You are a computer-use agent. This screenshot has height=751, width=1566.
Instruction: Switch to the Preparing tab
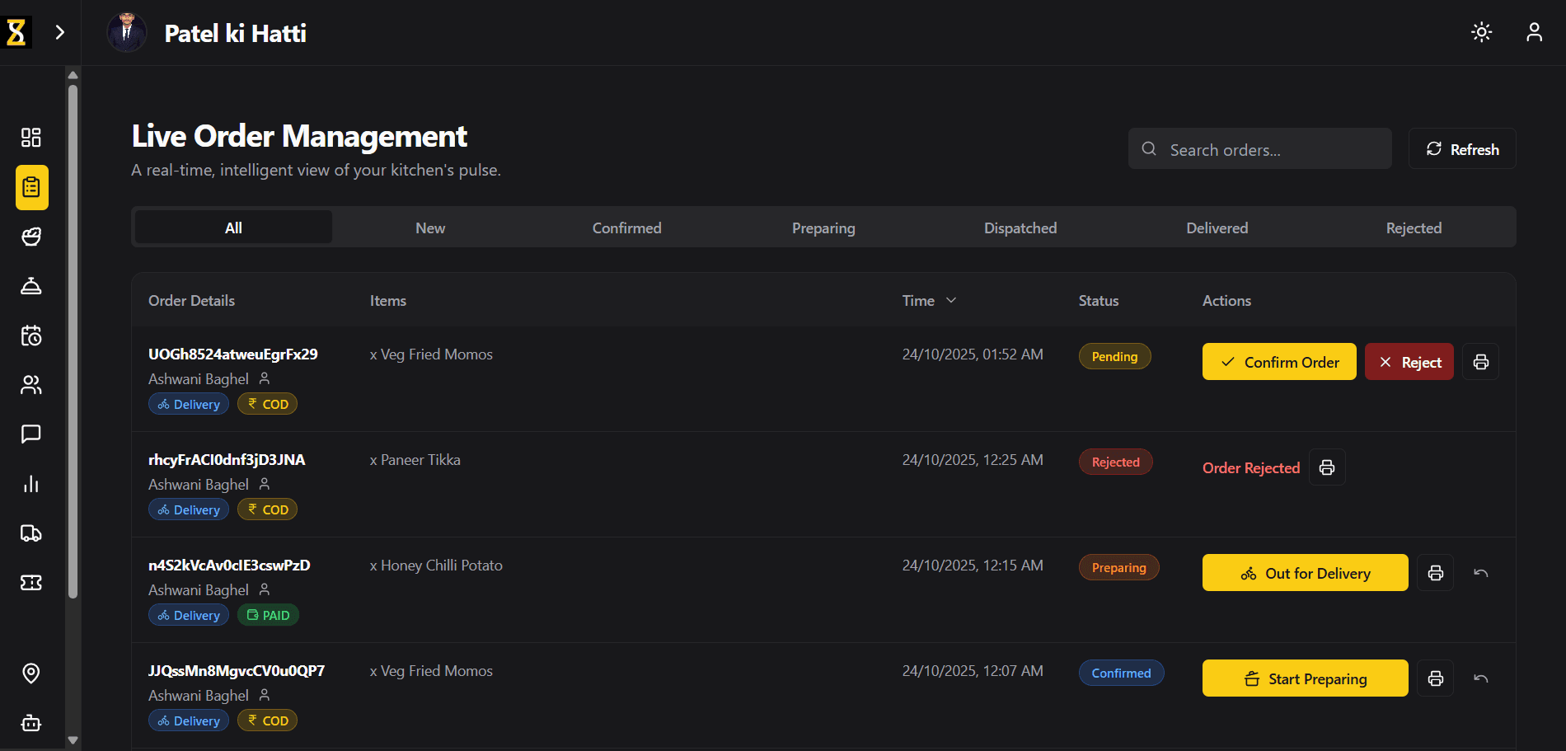click(x=823, y=228)
